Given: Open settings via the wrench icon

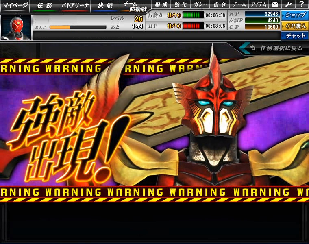Looking at the screenshot, I should click(288, 4).
